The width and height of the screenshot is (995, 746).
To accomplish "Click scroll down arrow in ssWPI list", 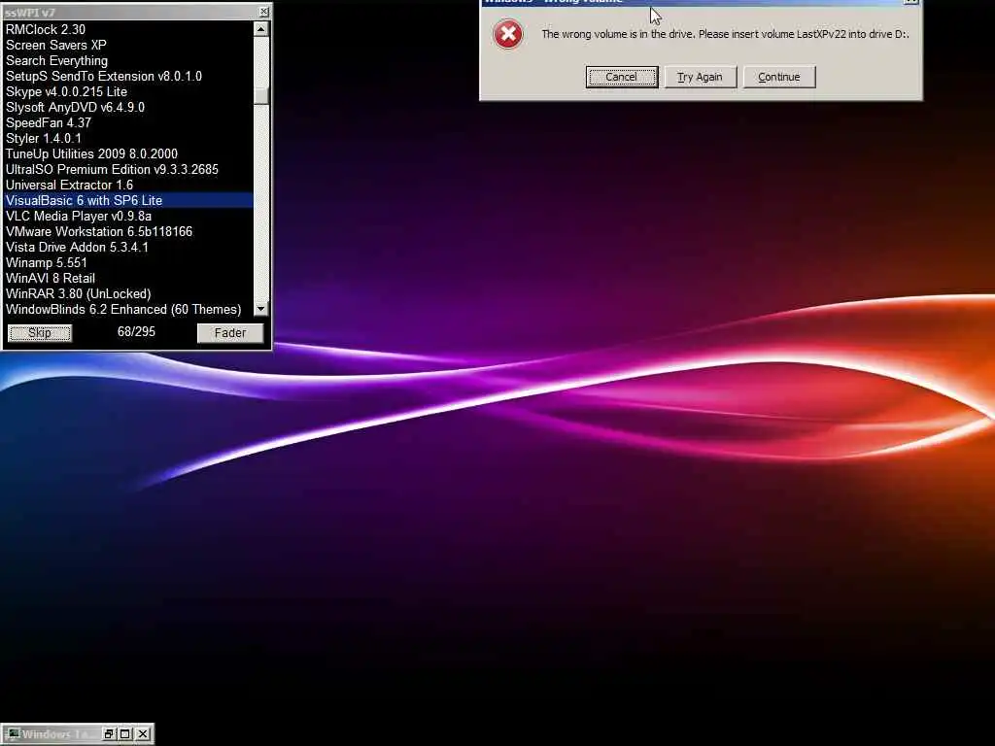I will [x=260, y=309].
